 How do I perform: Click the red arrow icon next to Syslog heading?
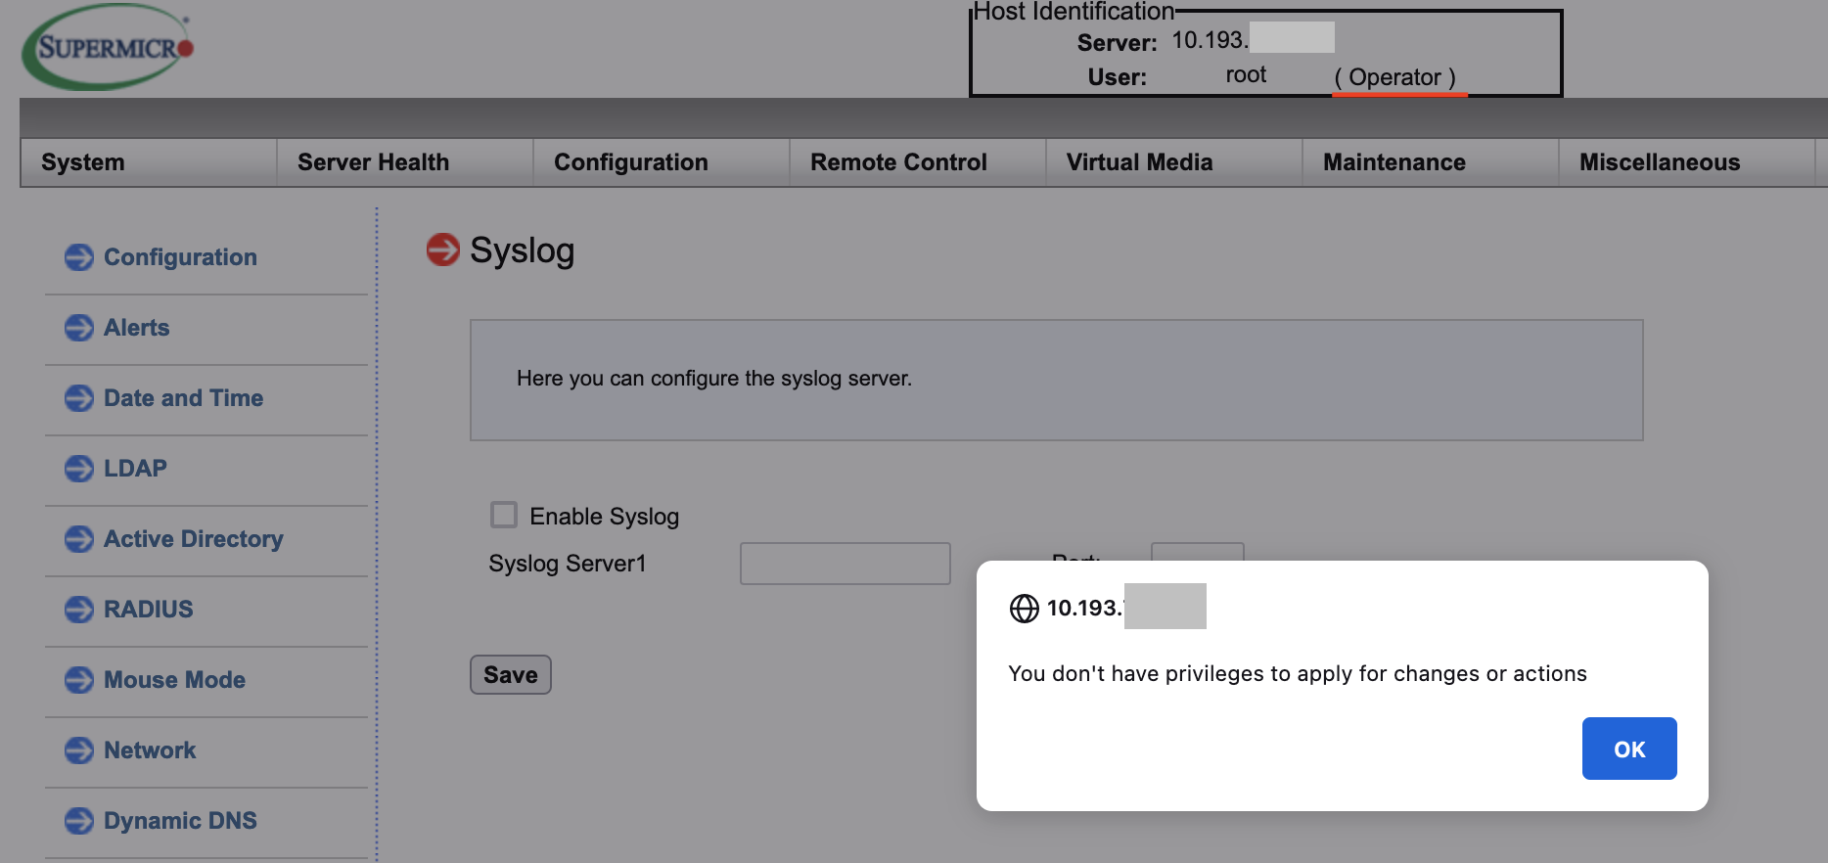click(443, 250)
